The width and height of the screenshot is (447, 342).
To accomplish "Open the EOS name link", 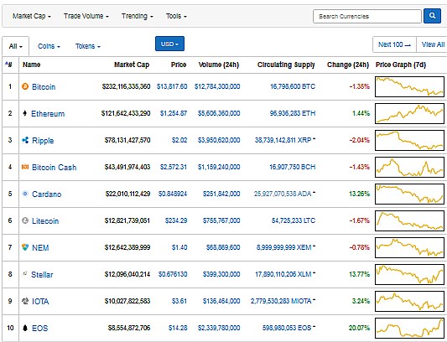I will pyautogui.click(x=39, y=328).
